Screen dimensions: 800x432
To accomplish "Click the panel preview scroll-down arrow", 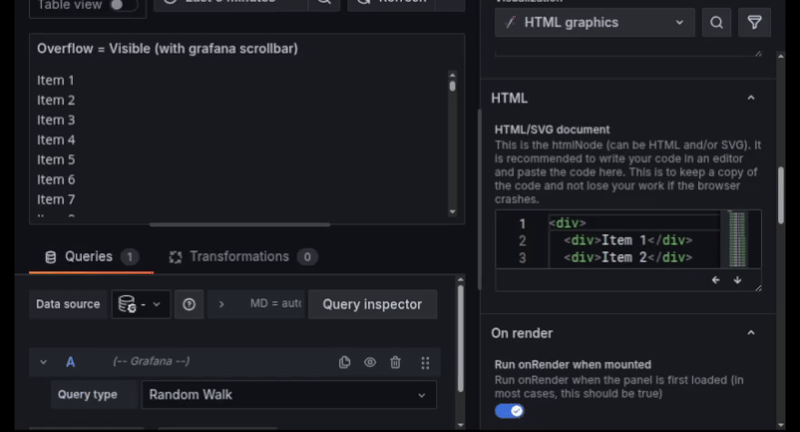I will (x=452, y=212).
